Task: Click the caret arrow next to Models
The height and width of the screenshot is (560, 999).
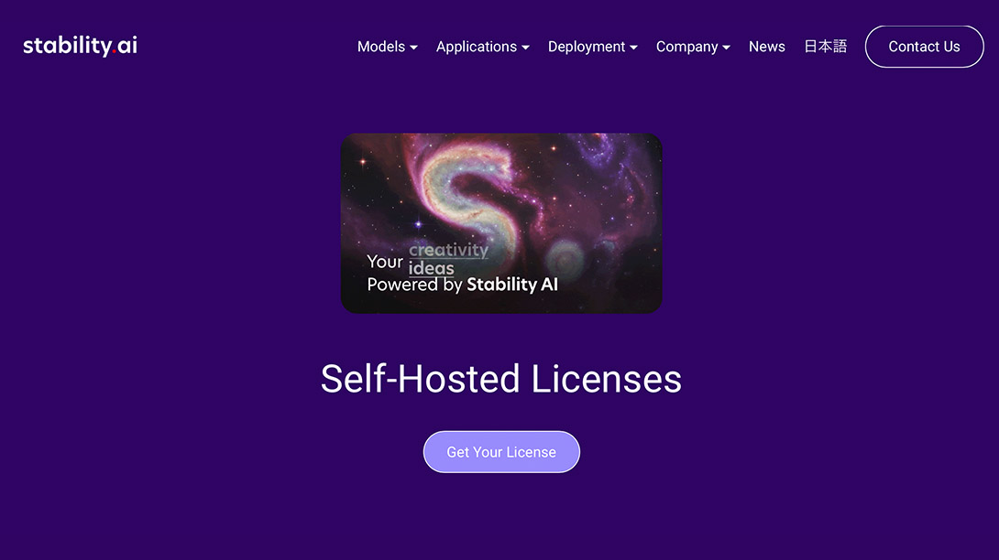Action: pyautogui.click(x=413, y=48)
